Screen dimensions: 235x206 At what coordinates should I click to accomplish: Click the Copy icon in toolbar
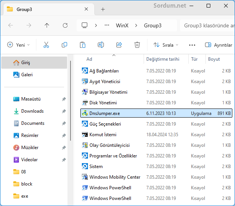coord(64,45)
